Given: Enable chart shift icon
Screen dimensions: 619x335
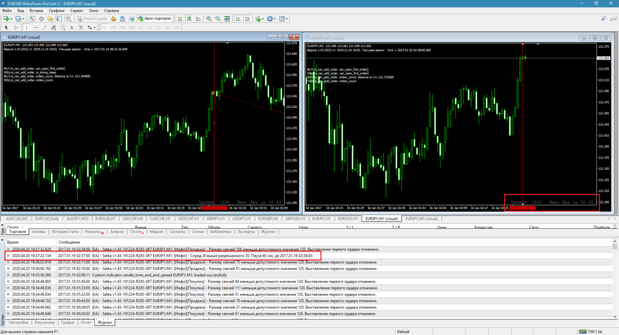Looking at the screenshot, I should pyautogui.click(x=248, y=19).
